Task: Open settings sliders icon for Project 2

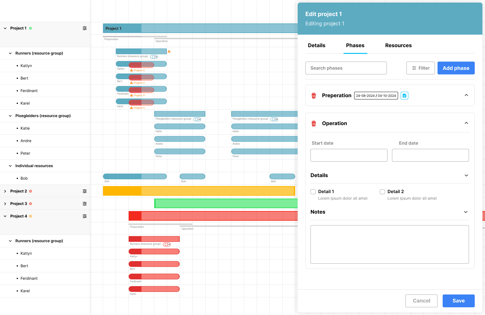Action: [x=85, y=191]
